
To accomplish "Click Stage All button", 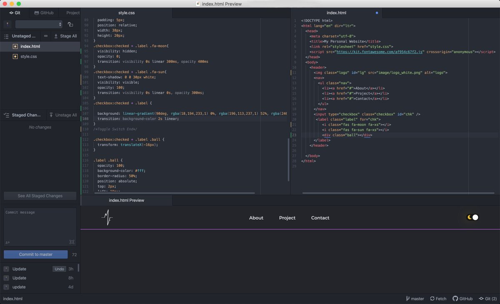I will [65, 36].
